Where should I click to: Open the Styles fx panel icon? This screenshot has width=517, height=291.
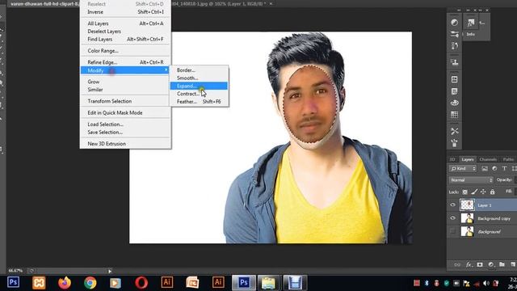click(470, 23)
